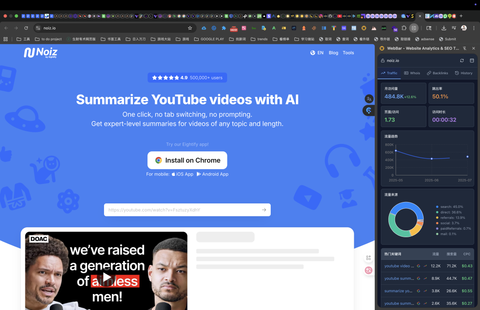Open the iOS App link
This screenshot has height=310, width=480.
click(183, 174)
